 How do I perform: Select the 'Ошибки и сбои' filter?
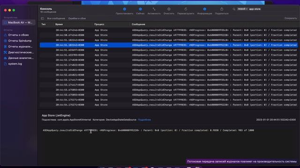pos(77,19)
